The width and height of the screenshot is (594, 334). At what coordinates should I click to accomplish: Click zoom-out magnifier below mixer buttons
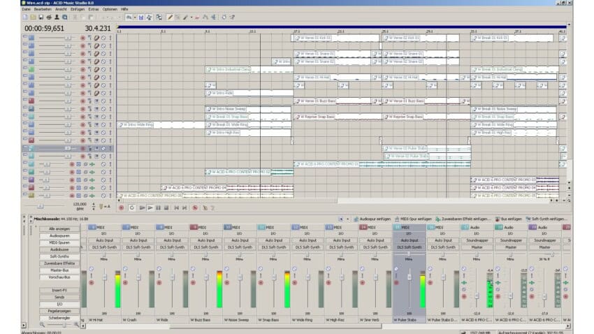[42, 324]
